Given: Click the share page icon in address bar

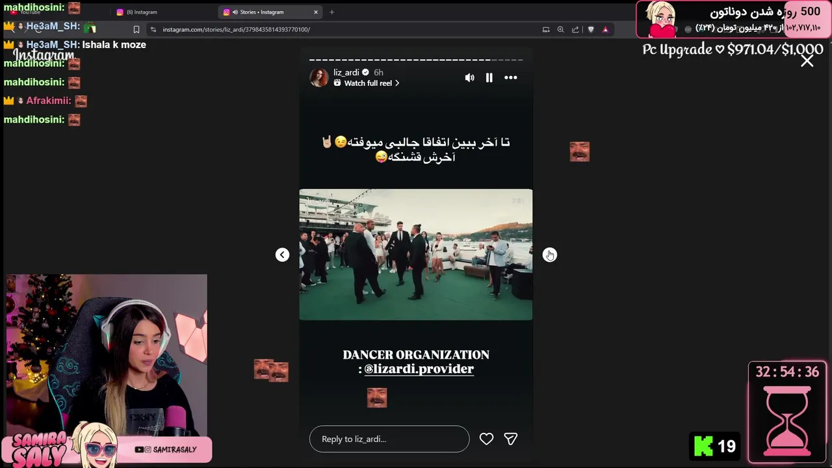Looking at the screenshot, I should (x=575, y=29).
